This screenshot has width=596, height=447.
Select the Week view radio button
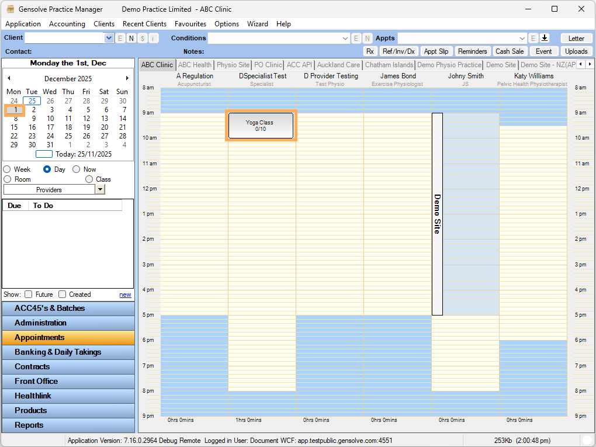point(8,169)
